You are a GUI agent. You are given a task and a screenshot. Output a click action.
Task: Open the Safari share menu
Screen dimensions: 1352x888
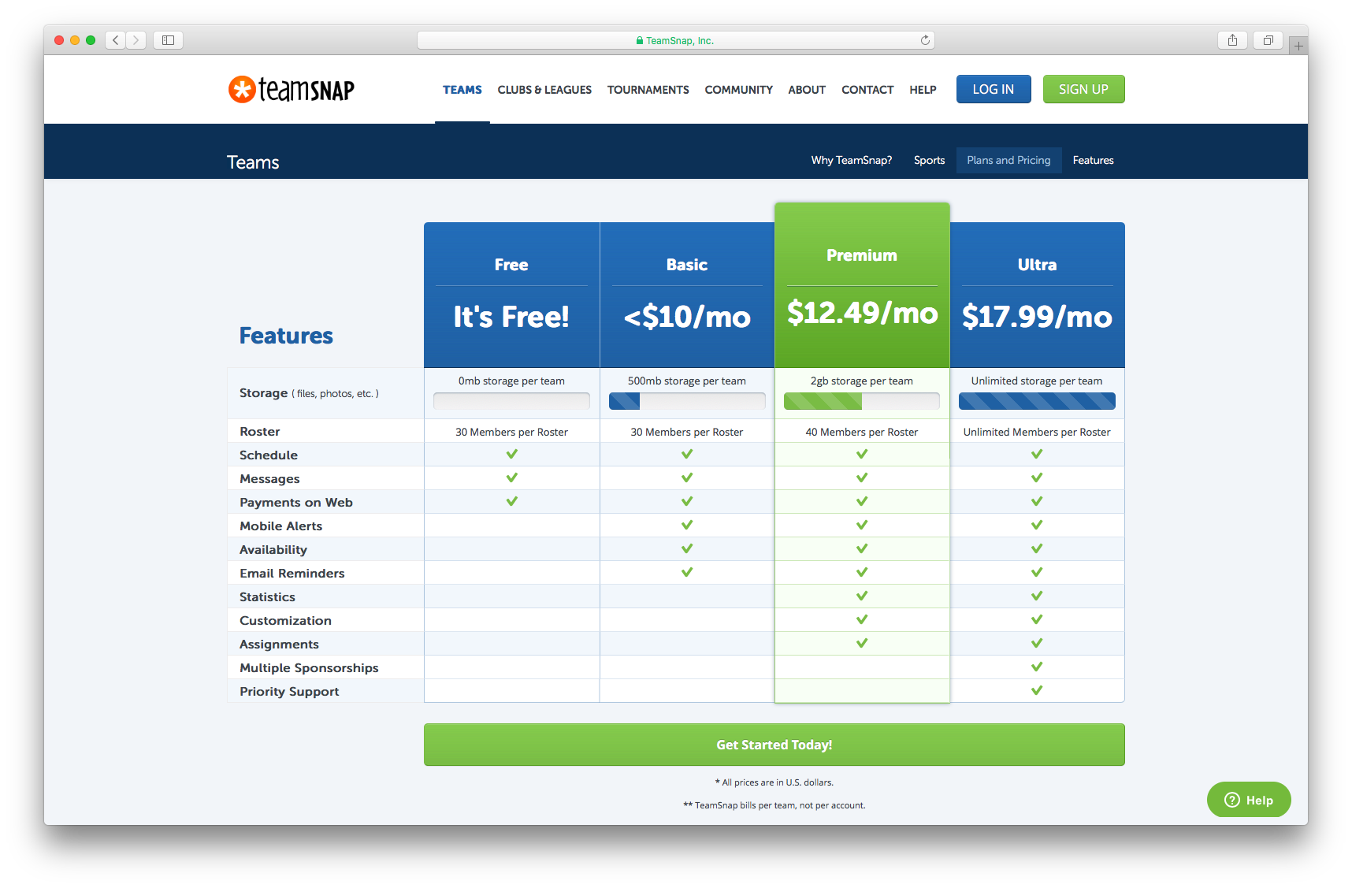pos(1232,40)
